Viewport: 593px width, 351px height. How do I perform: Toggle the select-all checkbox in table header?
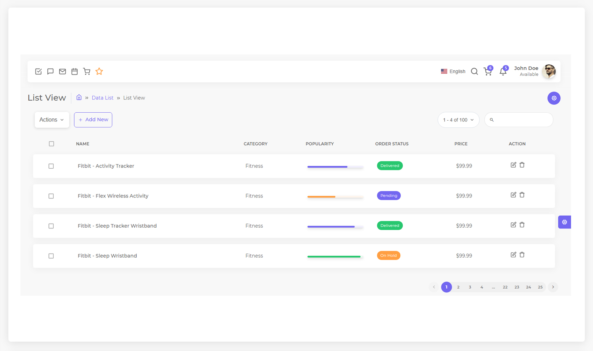pyautogui.click(x=51, y=144)
